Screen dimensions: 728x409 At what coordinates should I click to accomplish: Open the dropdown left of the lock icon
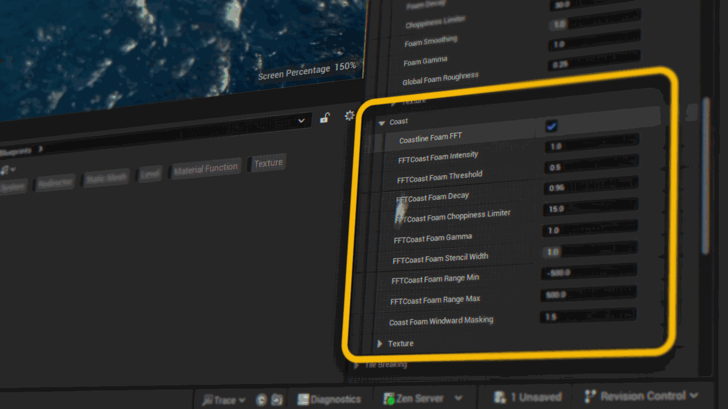coord(301,121)
